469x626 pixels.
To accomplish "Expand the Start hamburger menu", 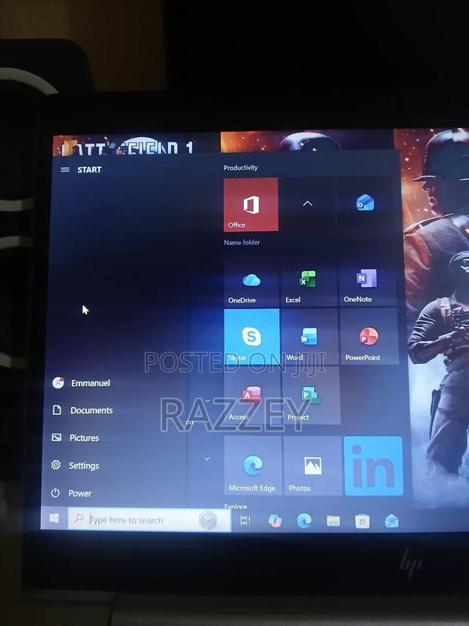I will click(65, 170).
